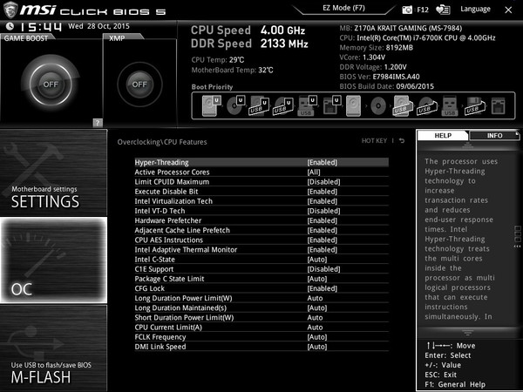523x392 pixels.
Task: Switch to the HELP tab
Action: (443, 135)
